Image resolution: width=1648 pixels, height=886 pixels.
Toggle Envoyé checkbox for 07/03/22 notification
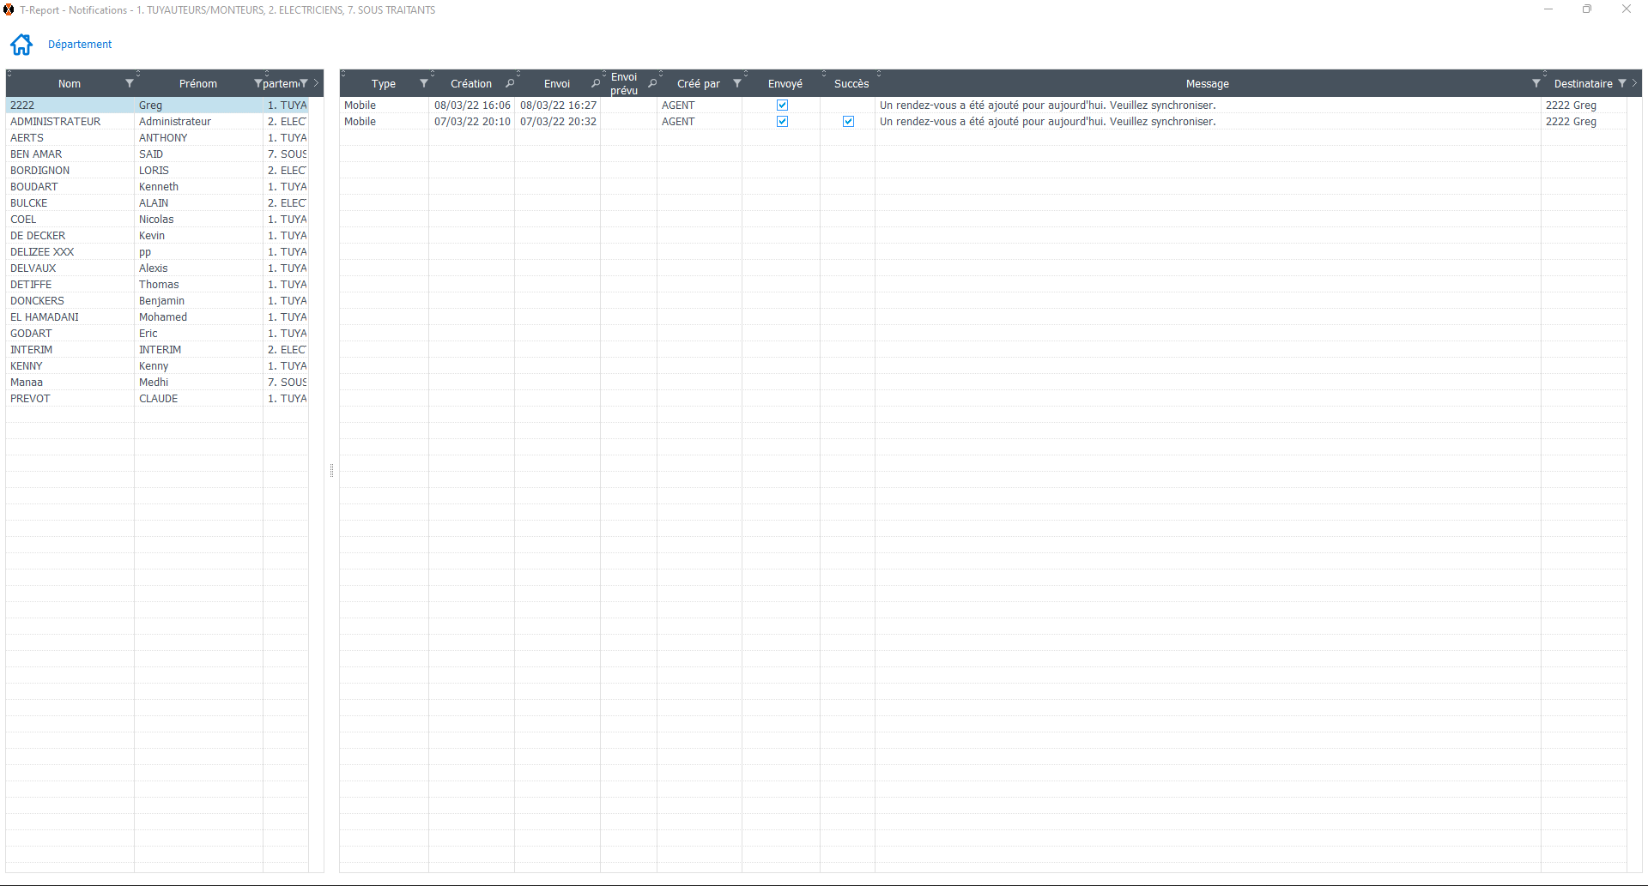point(782,122)
